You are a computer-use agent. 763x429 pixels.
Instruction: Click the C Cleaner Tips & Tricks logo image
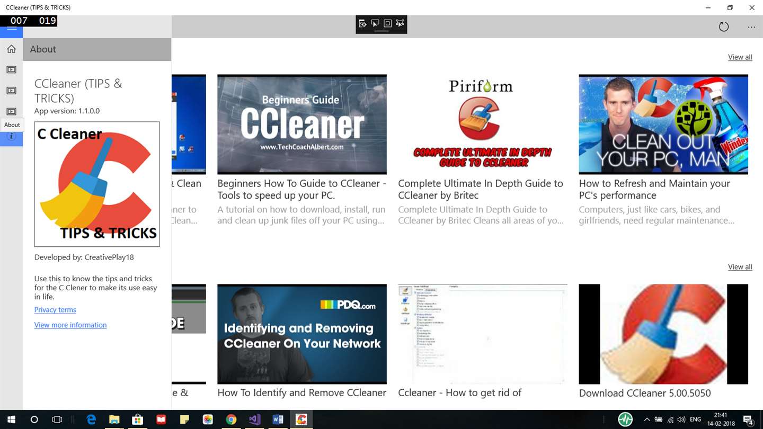tap(97, 184)
